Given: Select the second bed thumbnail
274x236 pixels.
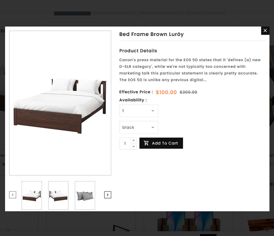Looking at the screenshot, I should point(58,195).
